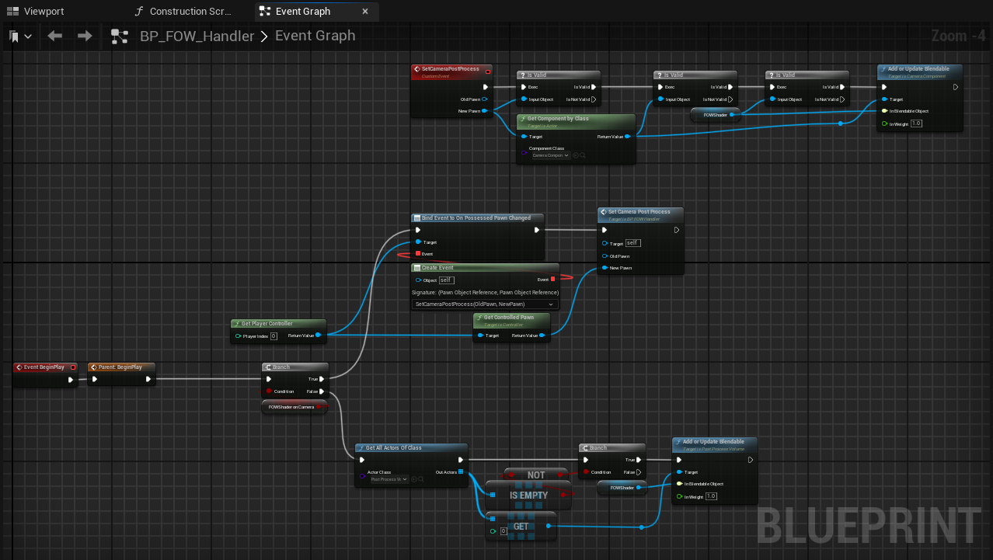Click the False exec pin on the BeginPlay Branch node

(x=321, y=391)
